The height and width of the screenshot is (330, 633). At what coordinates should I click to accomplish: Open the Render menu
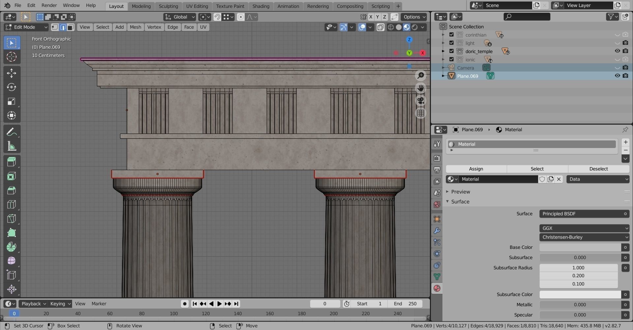coord(49,5)
